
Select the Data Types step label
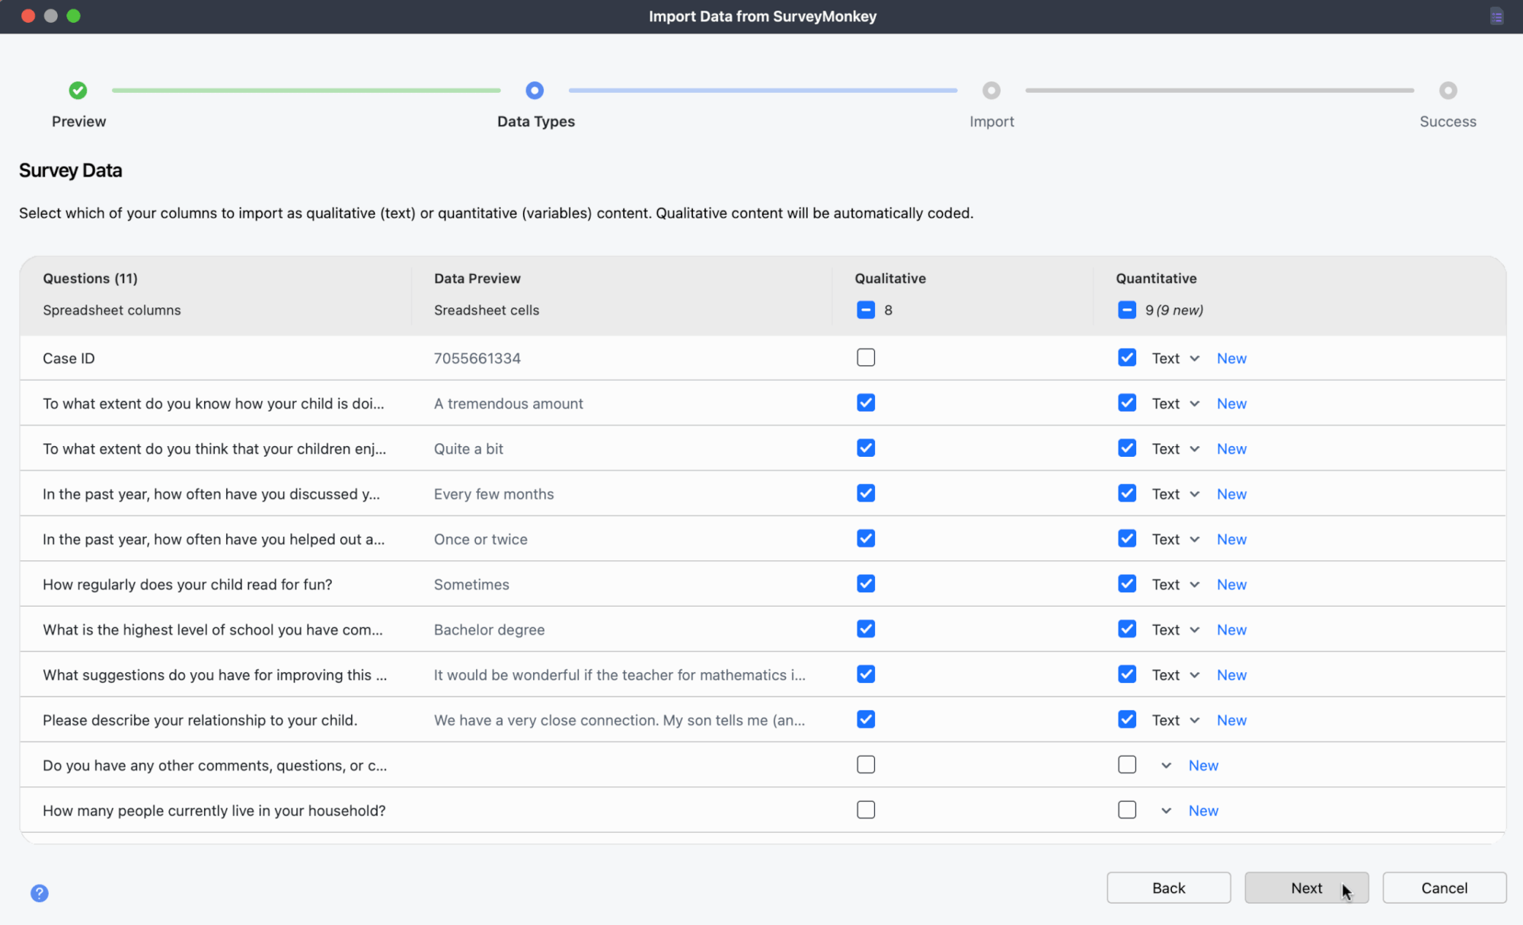pos(536,122)
